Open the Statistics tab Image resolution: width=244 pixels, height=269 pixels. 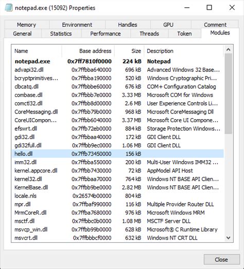[x=61, y=33]
